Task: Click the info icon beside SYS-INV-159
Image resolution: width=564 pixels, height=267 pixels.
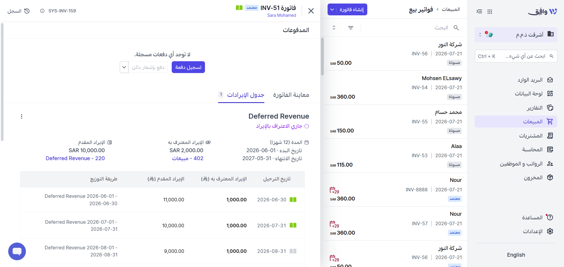Action: click(x=42, y=11)
